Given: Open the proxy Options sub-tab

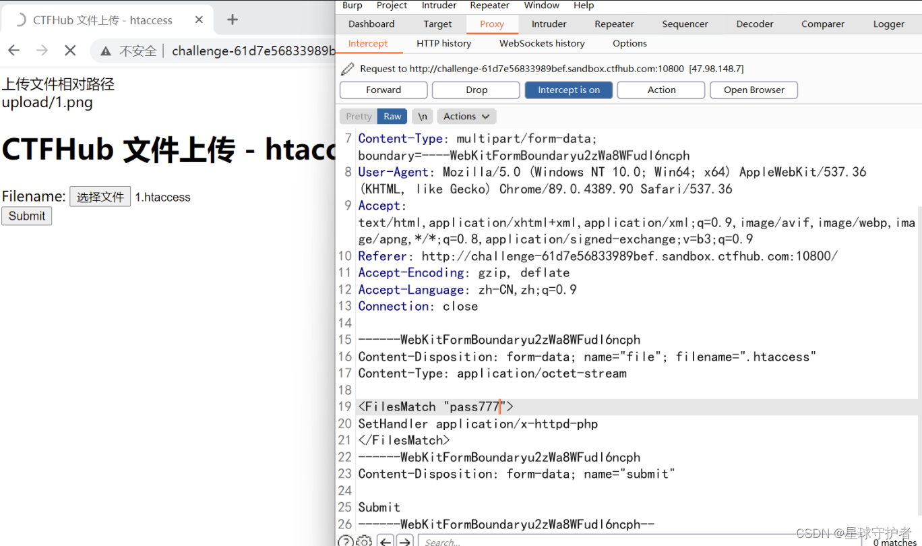Looking at the screenshot, I should [x=630, y=44].
